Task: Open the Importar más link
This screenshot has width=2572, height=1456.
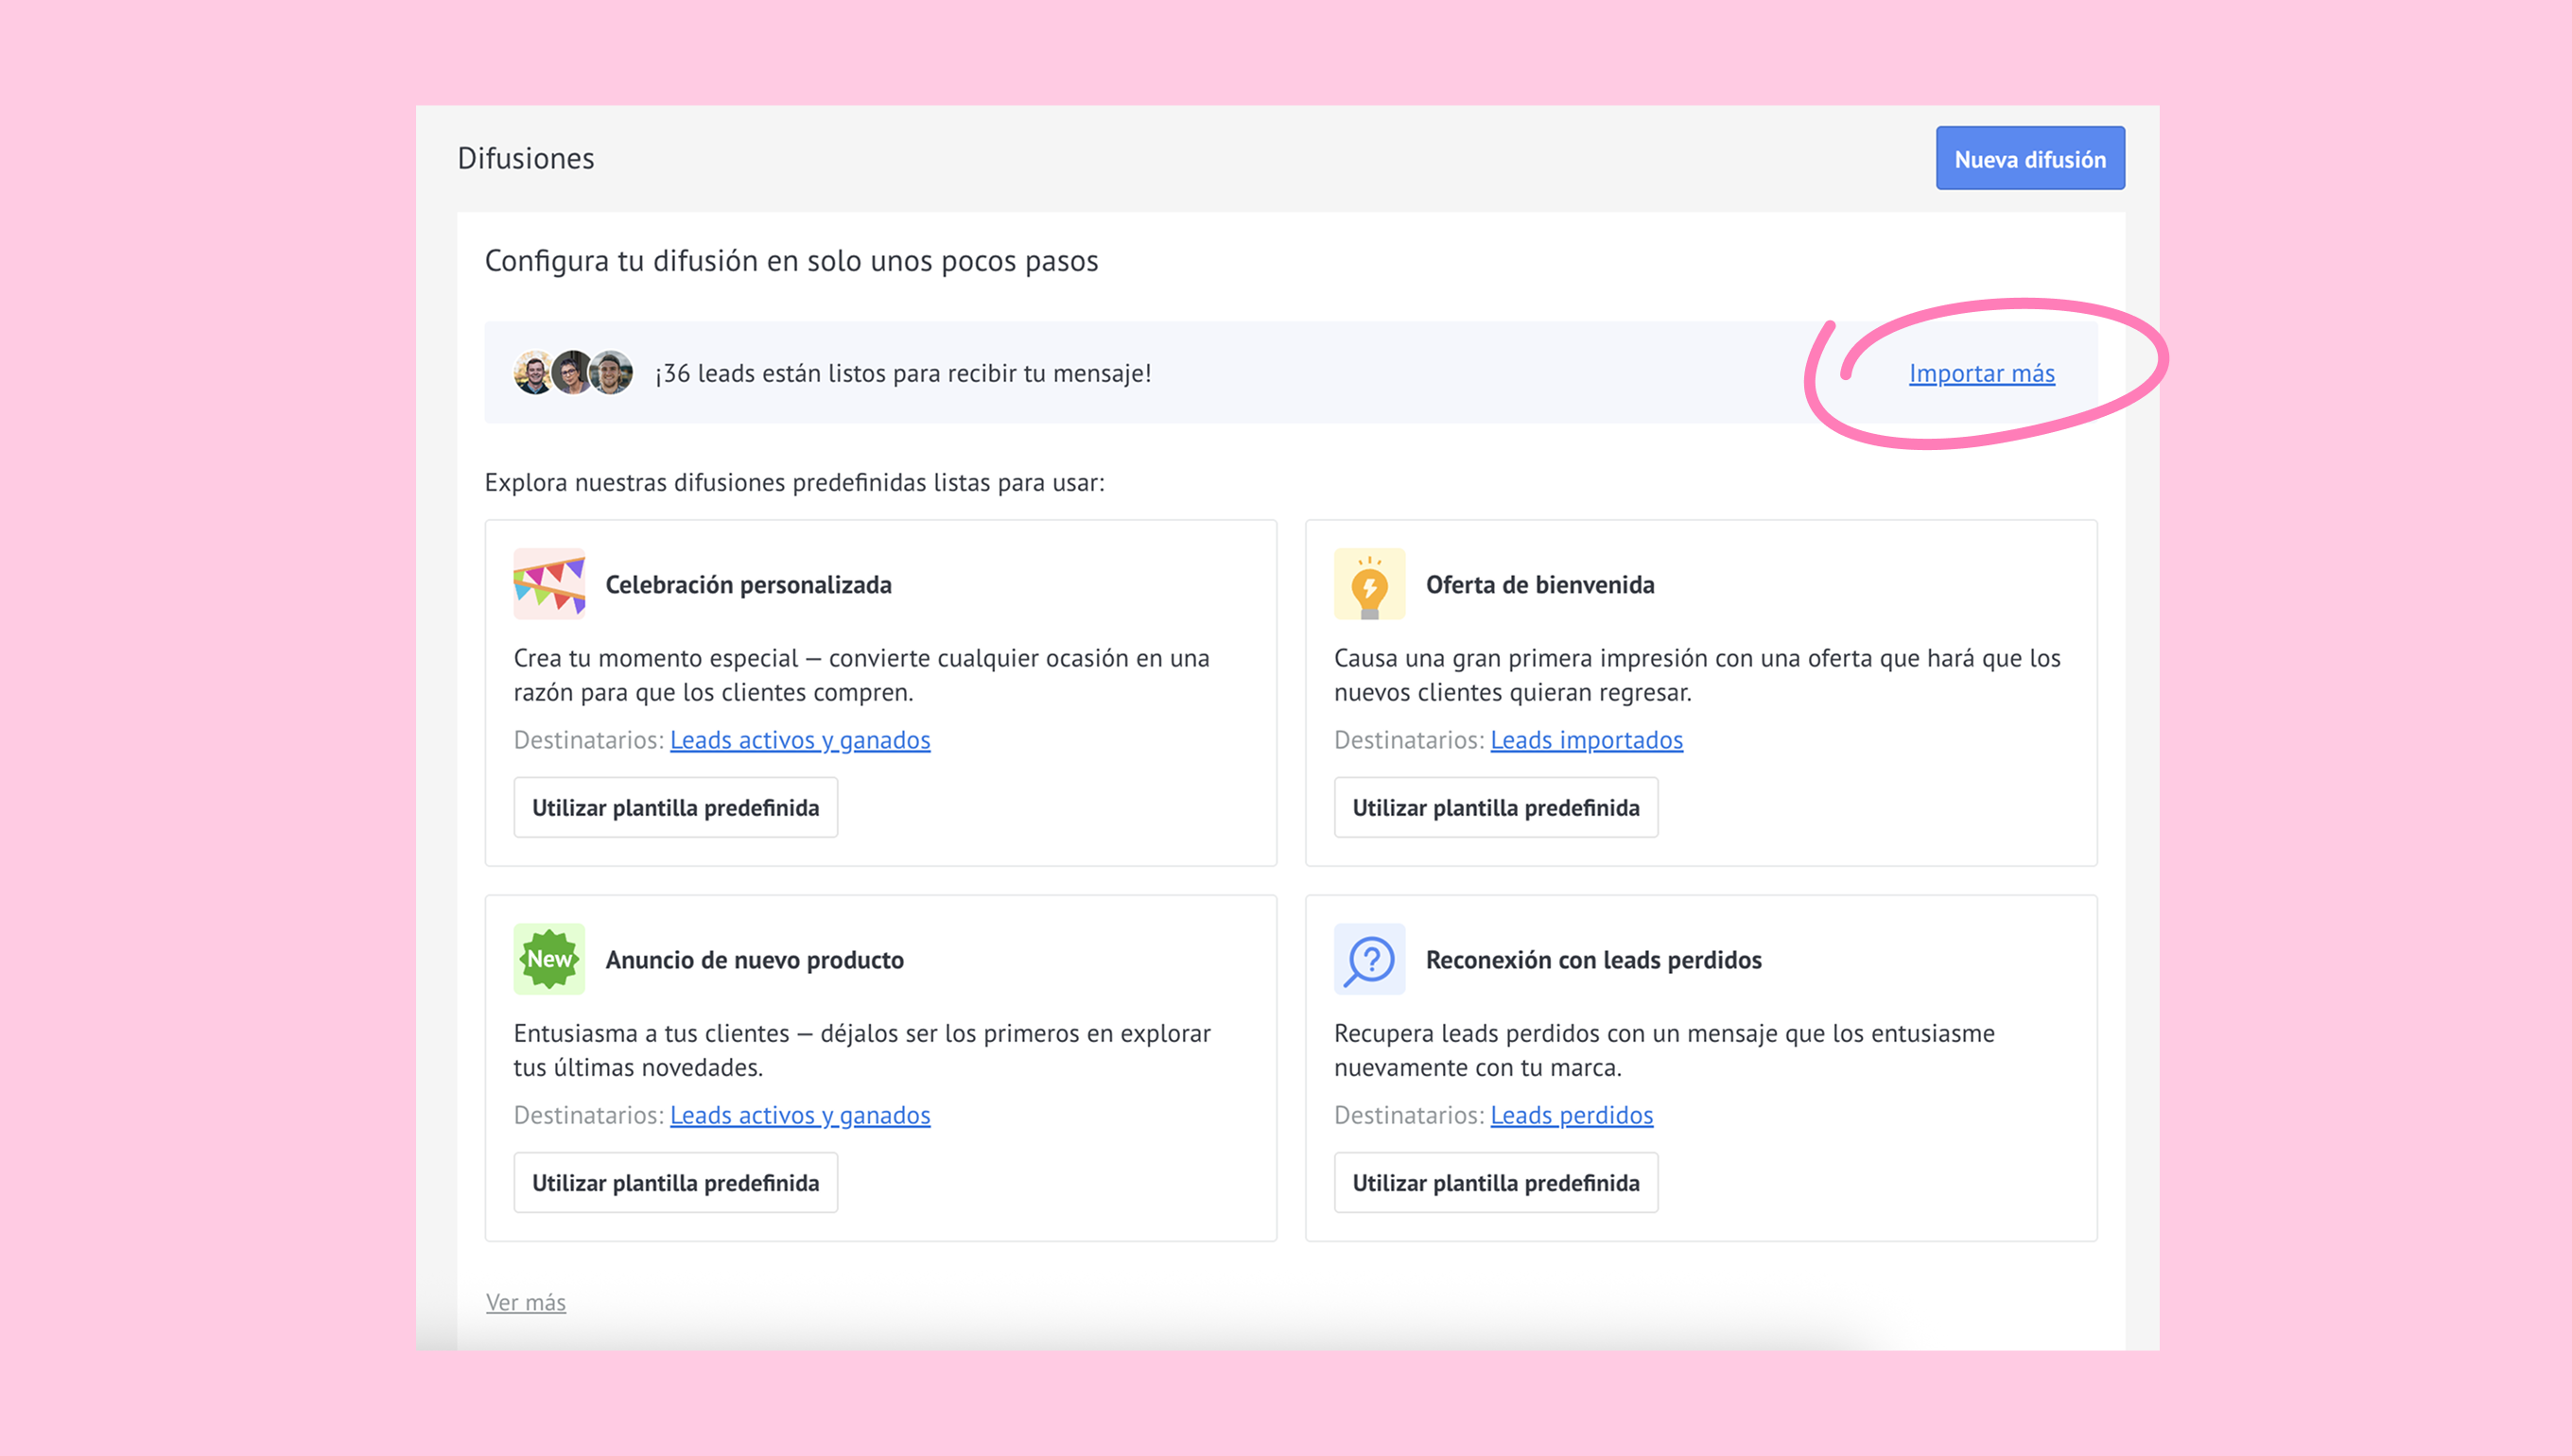Action: tap(1981, 373)
